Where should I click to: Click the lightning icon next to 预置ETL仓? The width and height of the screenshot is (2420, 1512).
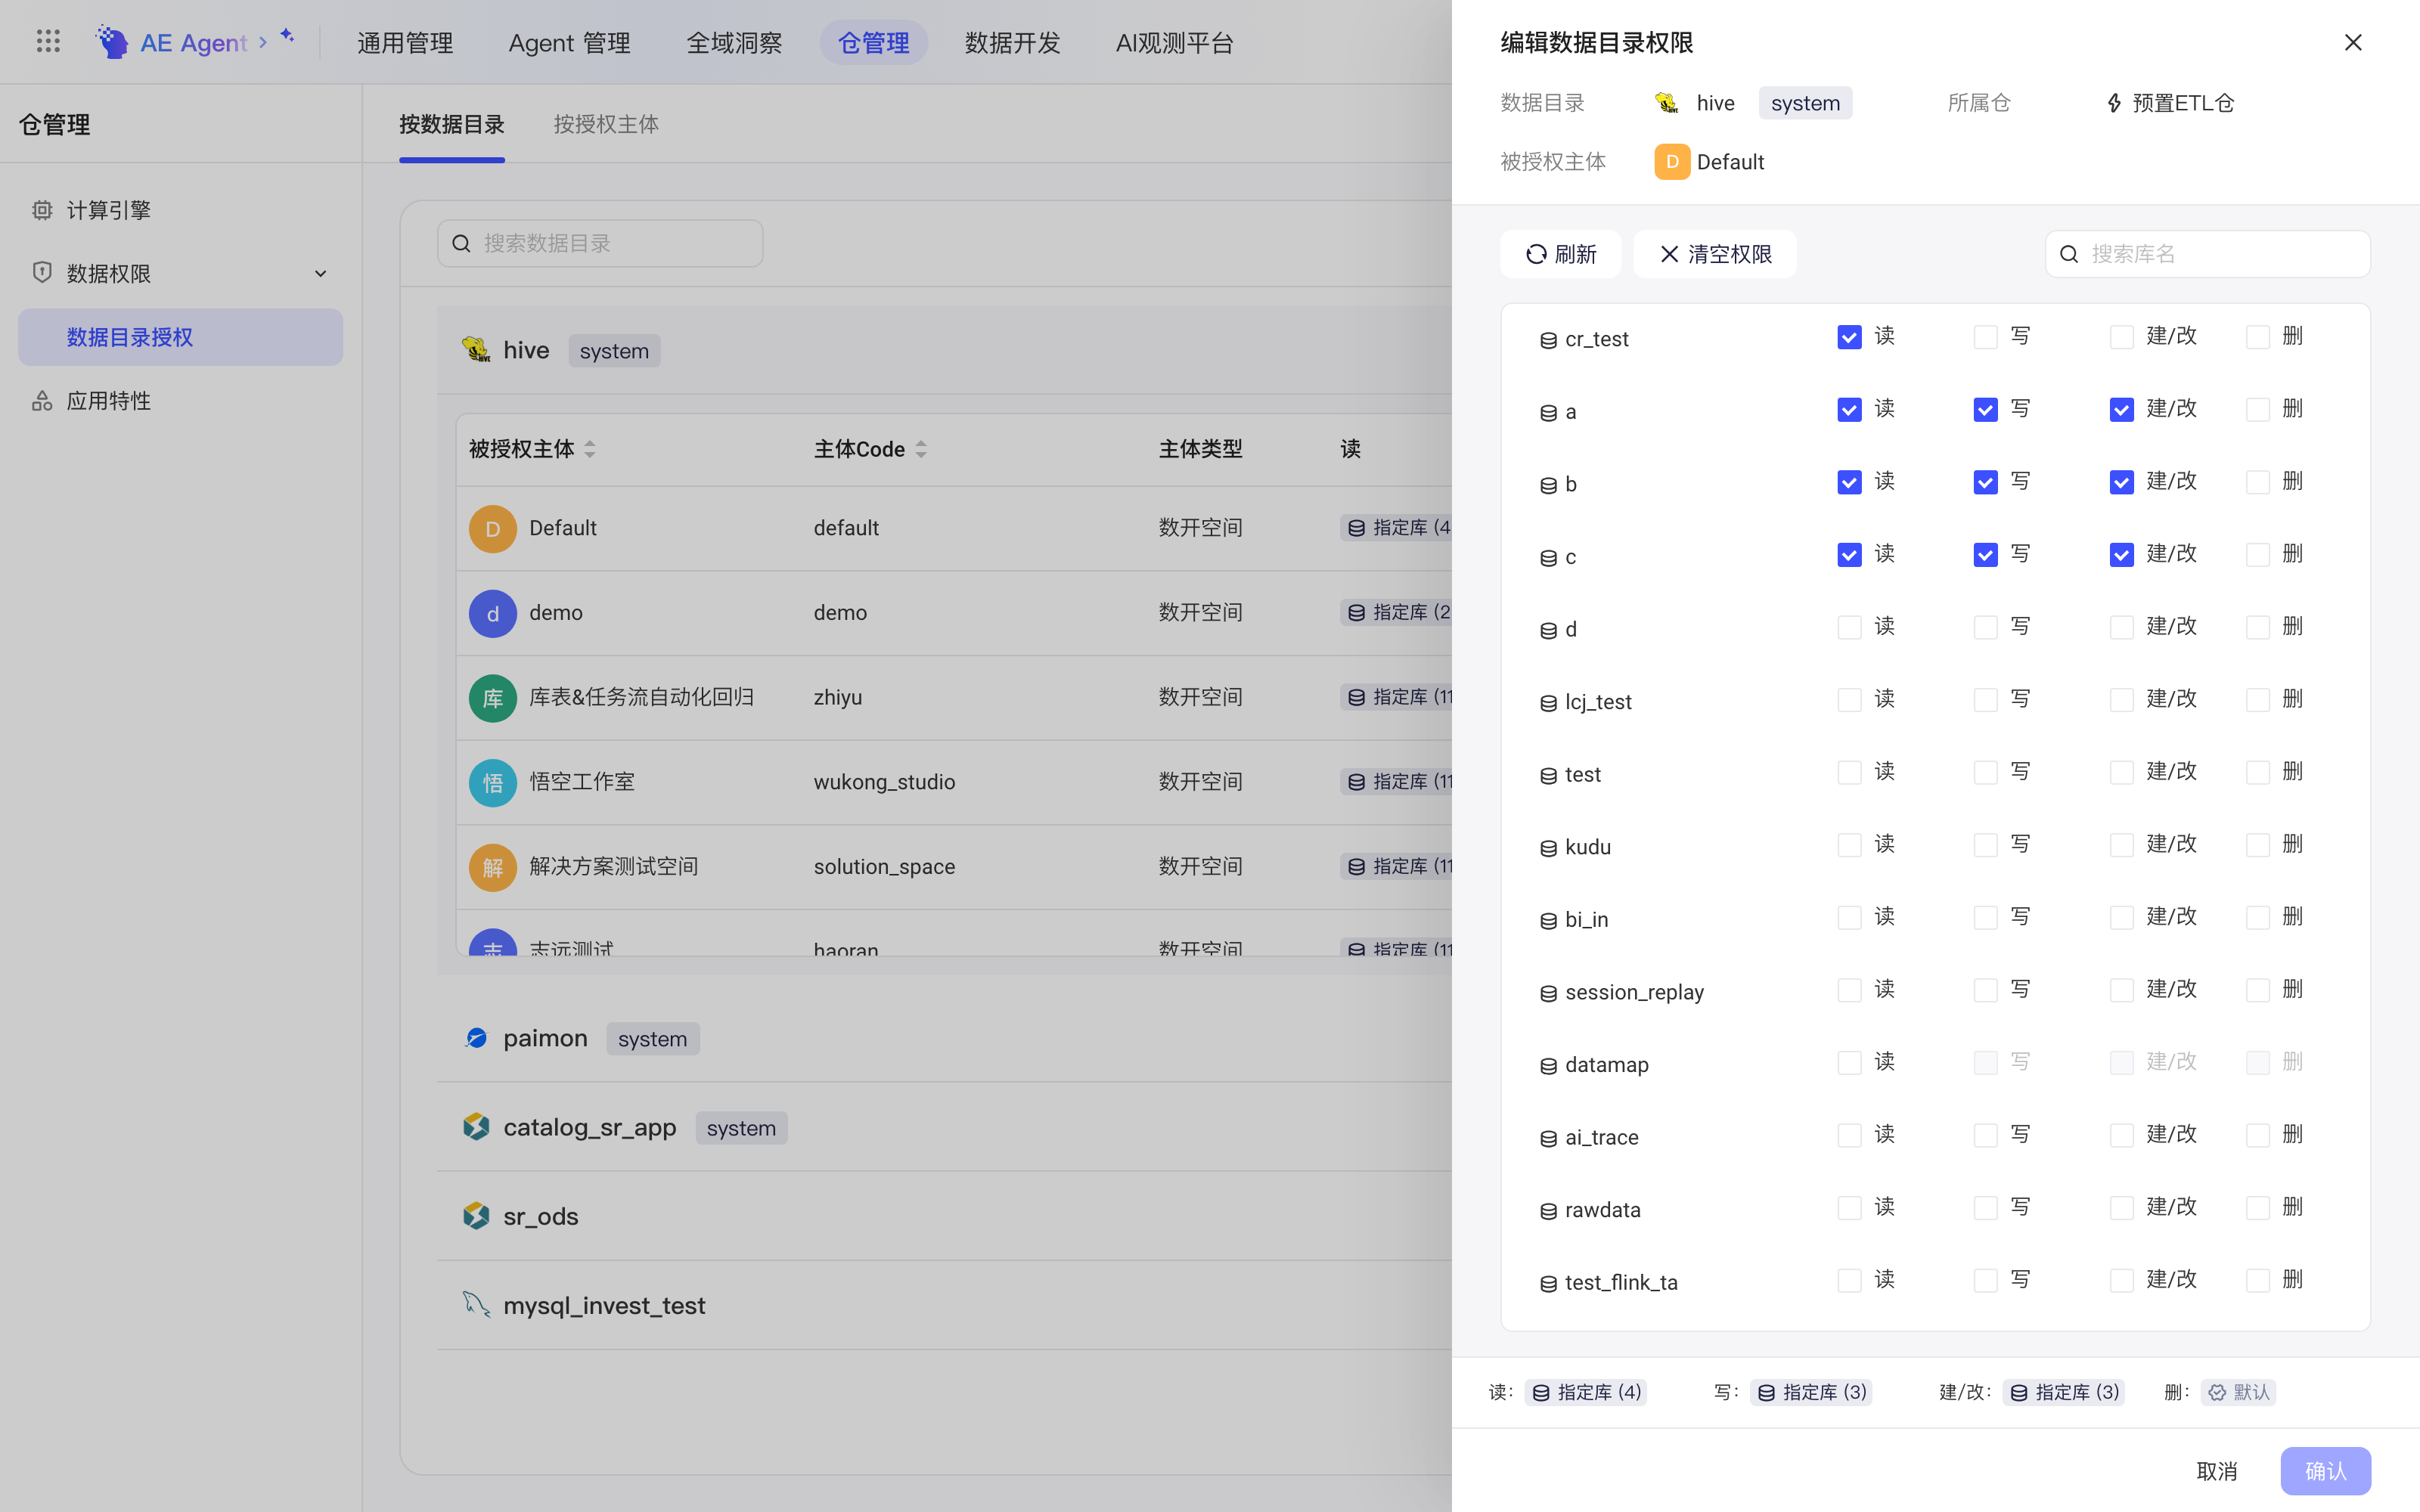2114,103
